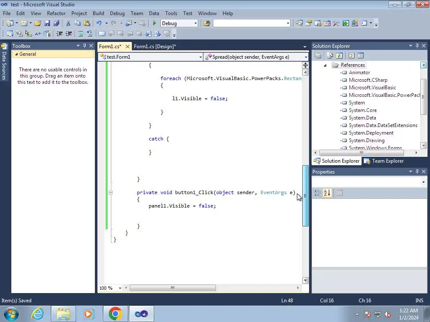Screen dimensions: 430x322
Task: Click the Solution Explorer Properties icon
Action: pyautogui.click(x=318, y=56)
